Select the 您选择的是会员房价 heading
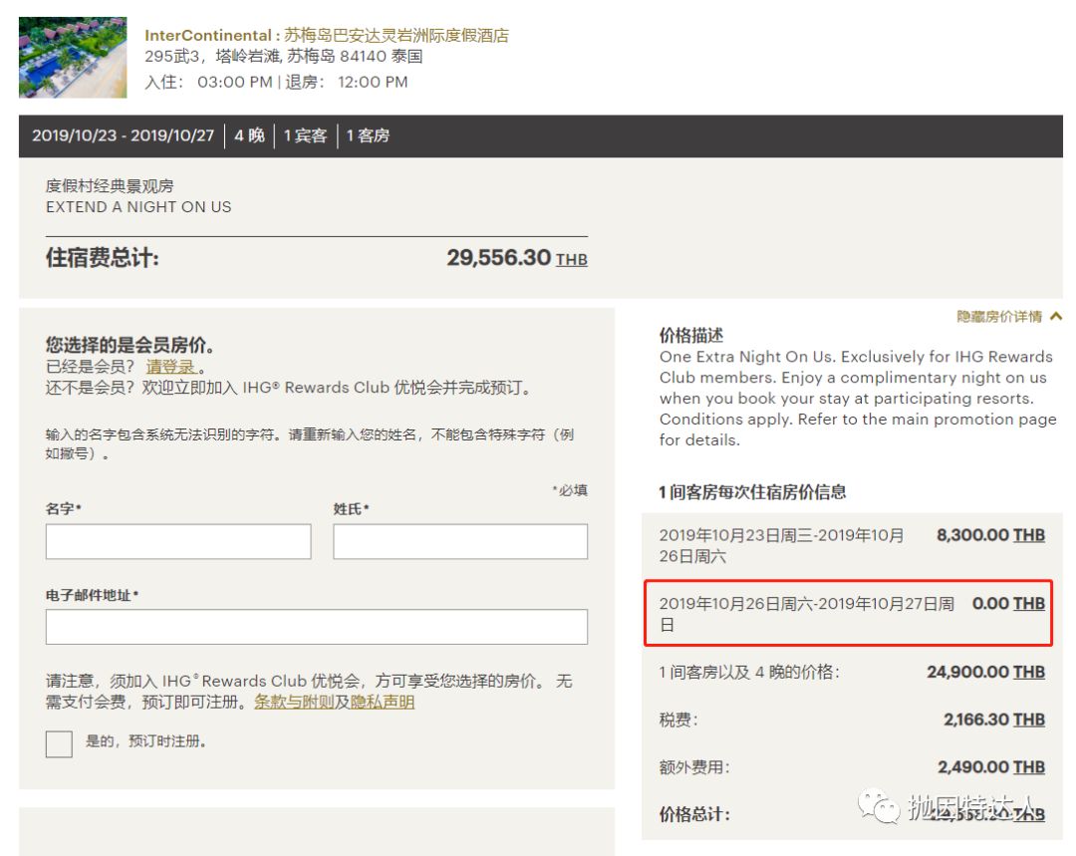 tap(130, 345)
